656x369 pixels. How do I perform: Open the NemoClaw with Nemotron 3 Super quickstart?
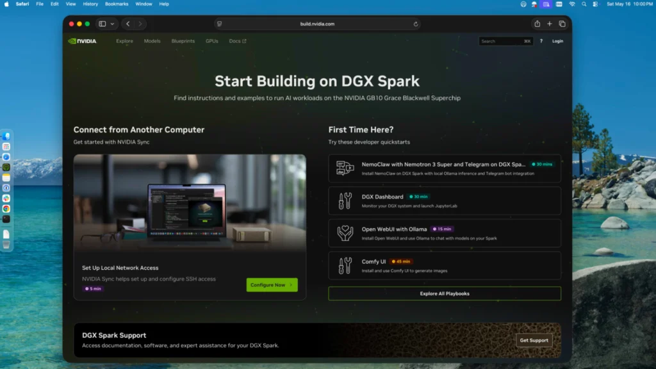pyautogui.click(x=445, y=168)
